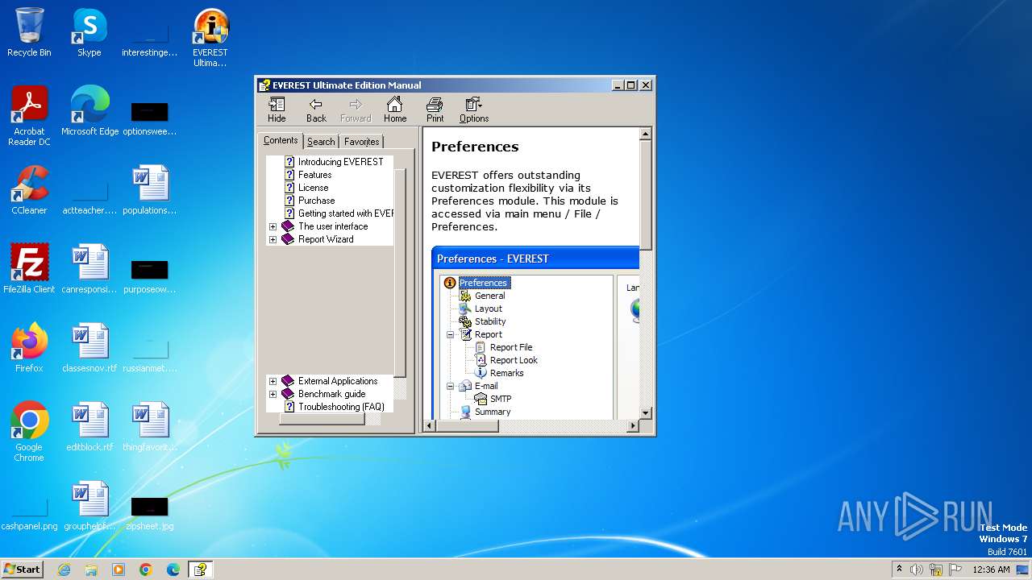Click the Troubleshooting (FAQ) page icon
The width and height of the screenshot is (1032, 580).
pos(289,407)
